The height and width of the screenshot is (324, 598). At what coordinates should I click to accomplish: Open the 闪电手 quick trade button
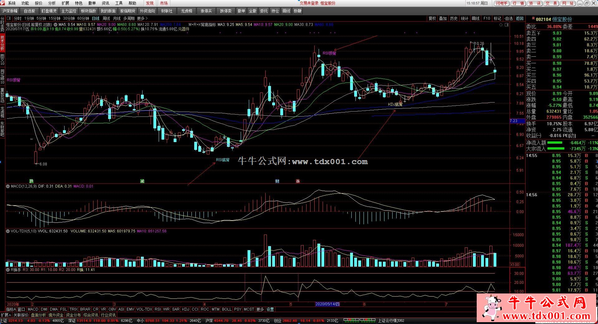[x=502, y=3]
